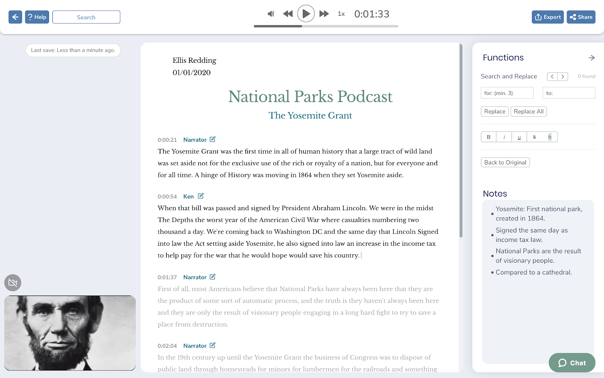This screenshot has height=378, width=604.
Task: Click the 'for: (min. 3)' search field
Action: pyautogui.click(x=507, y=93)
